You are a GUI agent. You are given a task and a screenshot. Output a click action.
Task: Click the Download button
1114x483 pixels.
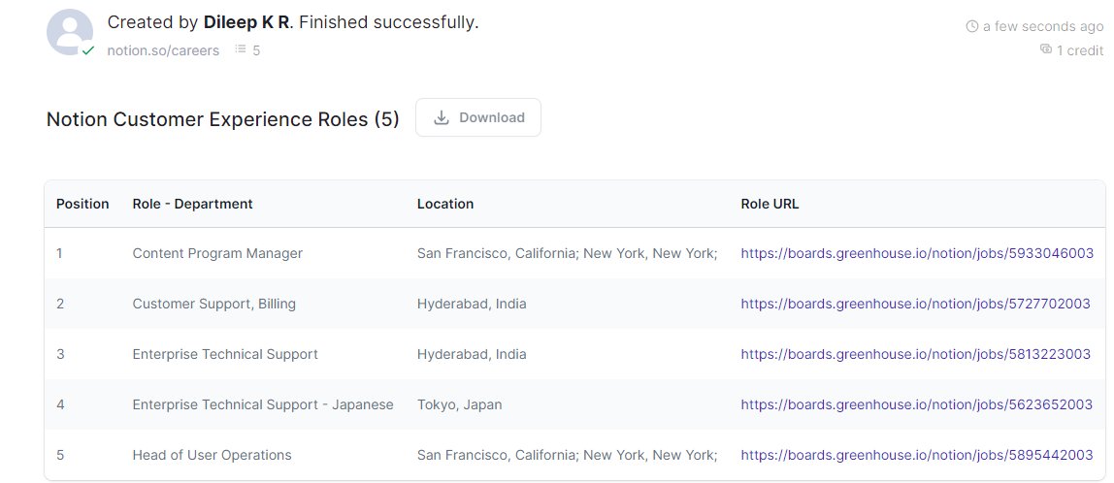(478, 117)
